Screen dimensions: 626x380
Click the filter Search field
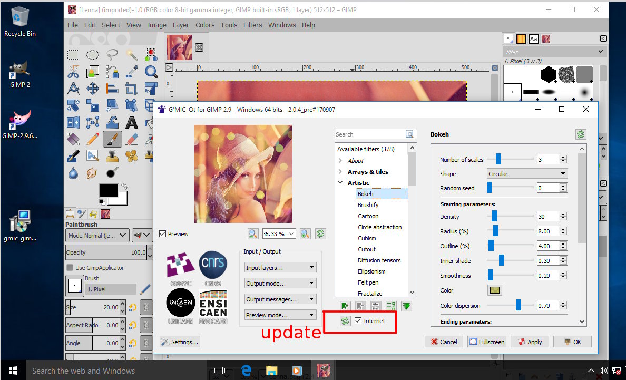(x=370, y=134)
